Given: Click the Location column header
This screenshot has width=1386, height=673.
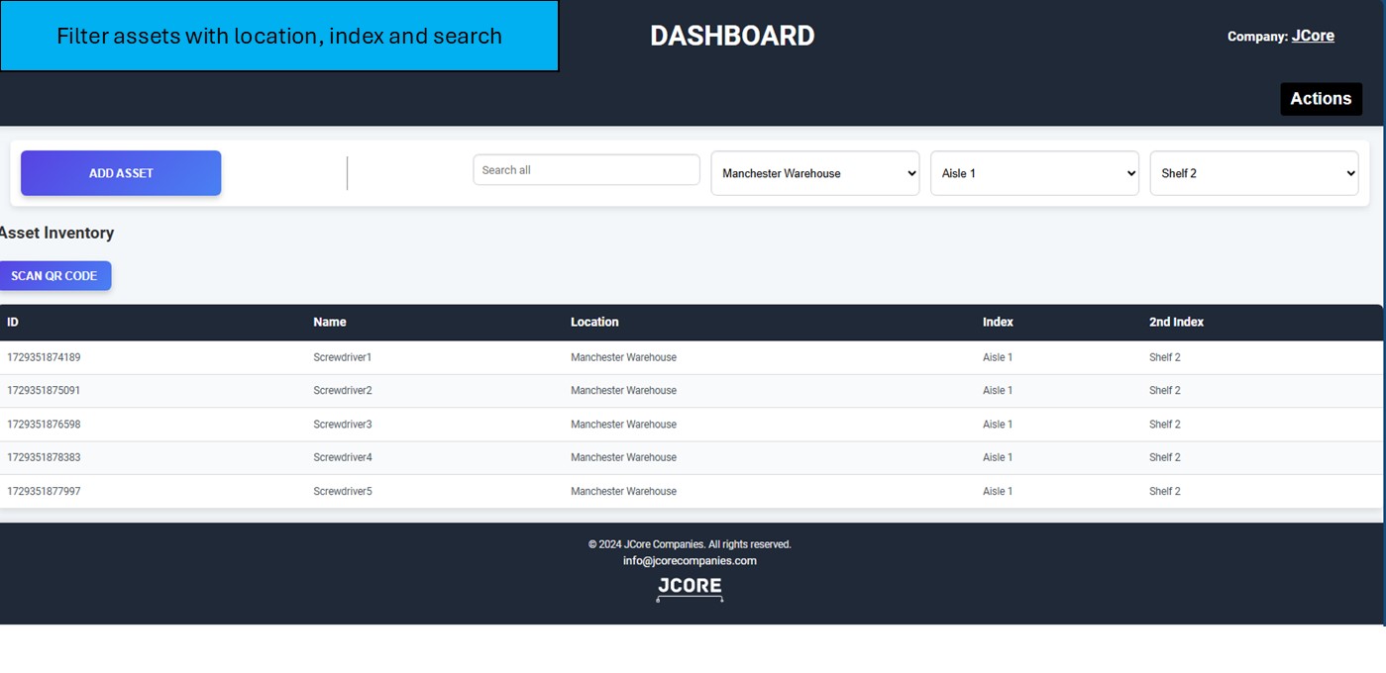Looking at the screenshot, I should (x=594, y=322).
